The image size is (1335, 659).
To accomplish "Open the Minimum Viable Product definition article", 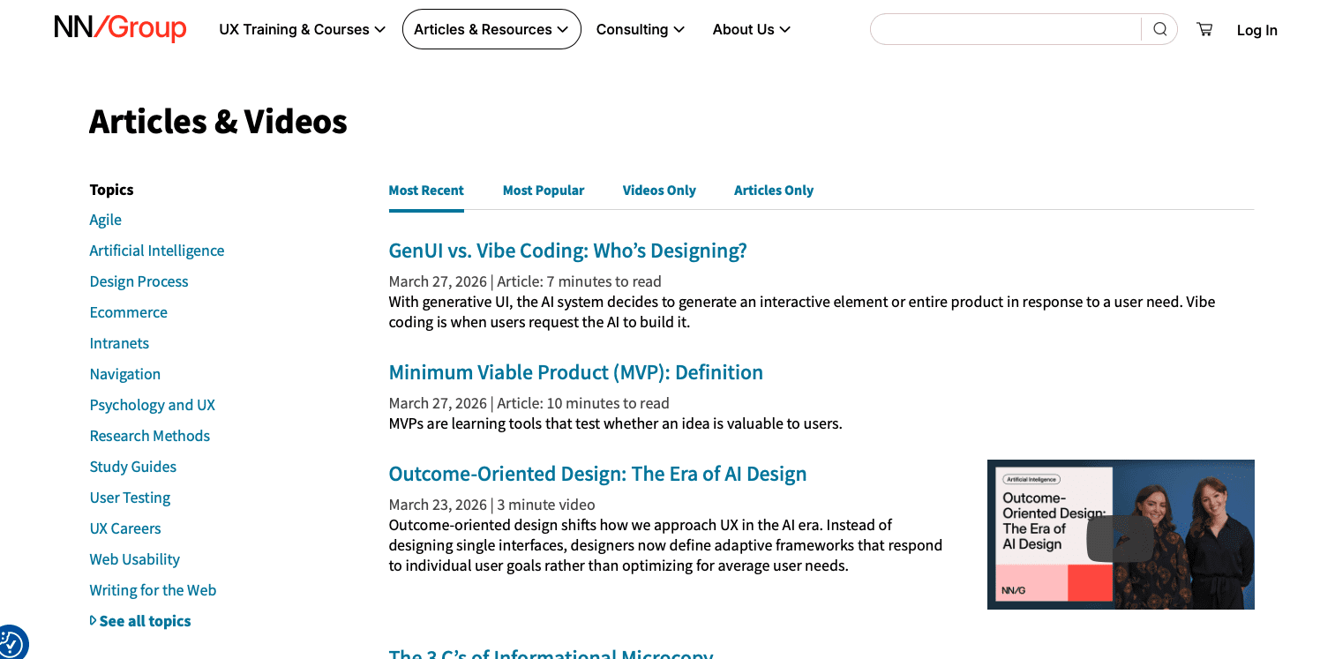I will coord(575,371).
